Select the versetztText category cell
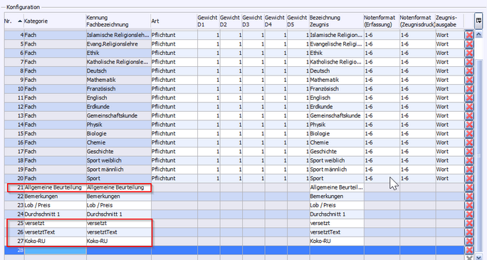The height and width of the screenshot is (260, 487). [55, 232]
